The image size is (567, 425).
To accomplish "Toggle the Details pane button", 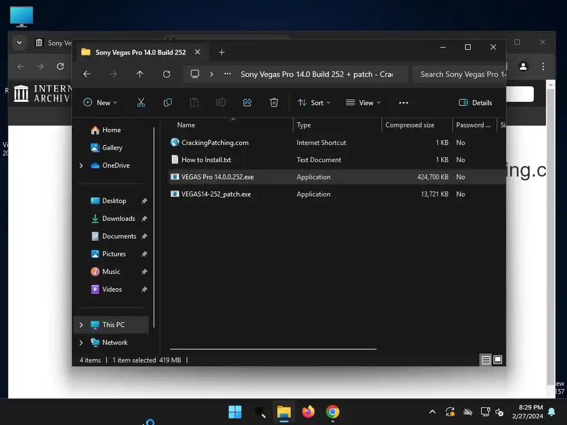I will [x=475, y=102].
